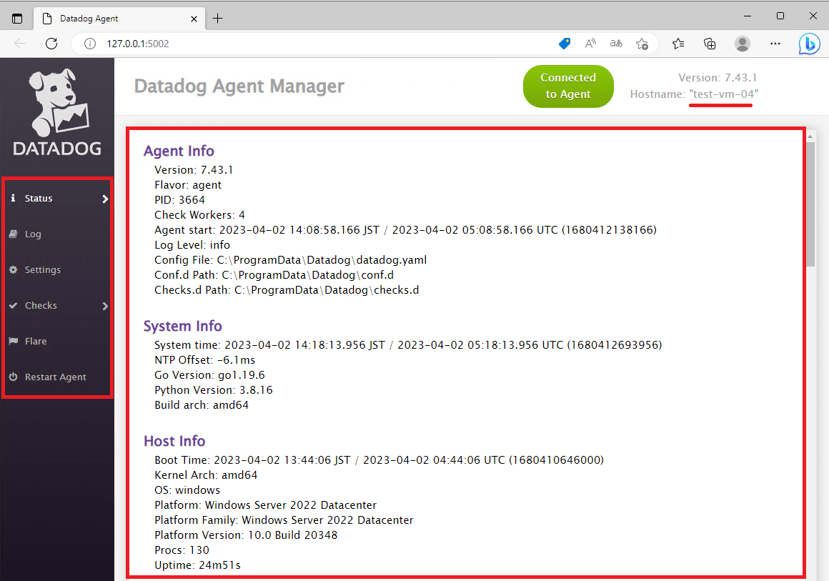The image size is (829, 581).
Task: Click the Flare flag icon in sidebar
Action: (x=13, y=341)
